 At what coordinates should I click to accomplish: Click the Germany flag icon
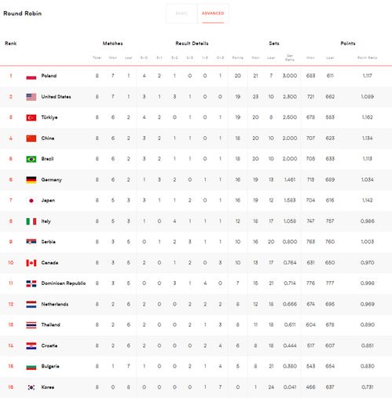(31, 179)
